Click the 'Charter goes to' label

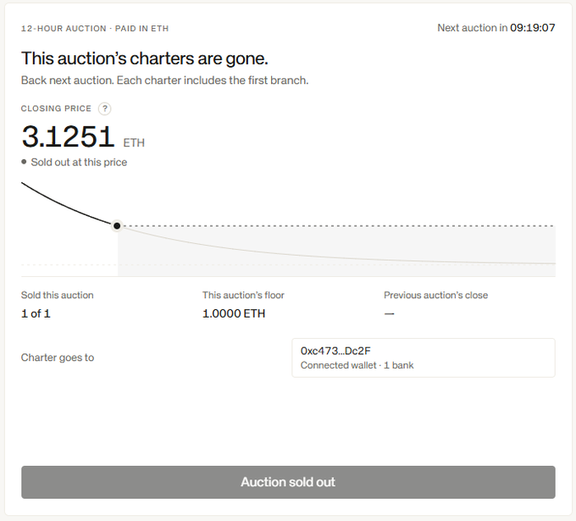click(x=58, y=357)
